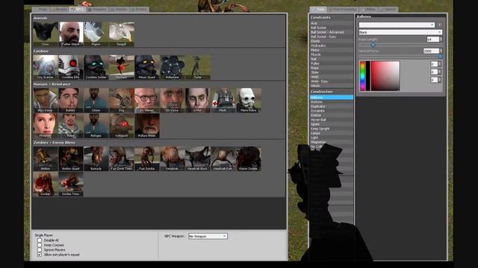Spawn the Prison Guard NPC
Viewport: 478px width, 268px height.
tap(147, 67)
